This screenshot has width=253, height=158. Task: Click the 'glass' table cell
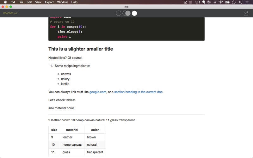click(72, 152)
